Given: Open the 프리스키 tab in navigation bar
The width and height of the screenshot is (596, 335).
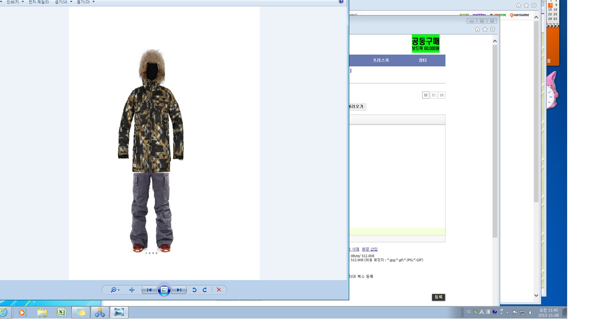Looking at the screenshot, I should 381,60.
